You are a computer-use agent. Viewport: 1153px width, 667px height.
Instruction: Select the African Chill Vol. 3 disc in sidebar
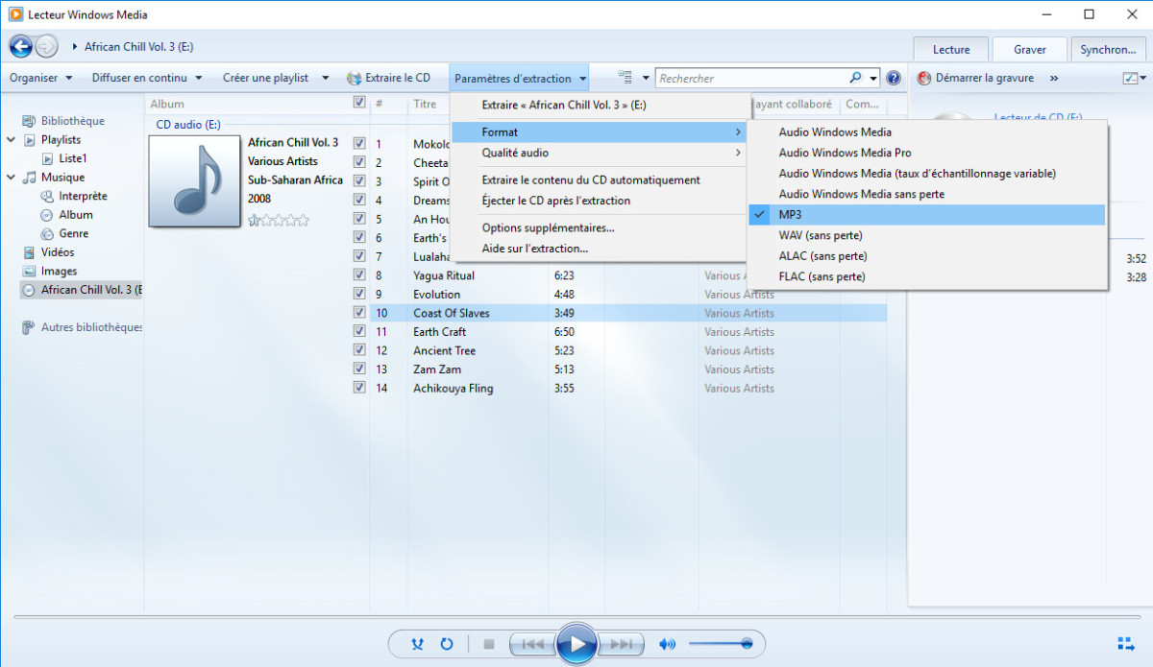coord(82,290)
